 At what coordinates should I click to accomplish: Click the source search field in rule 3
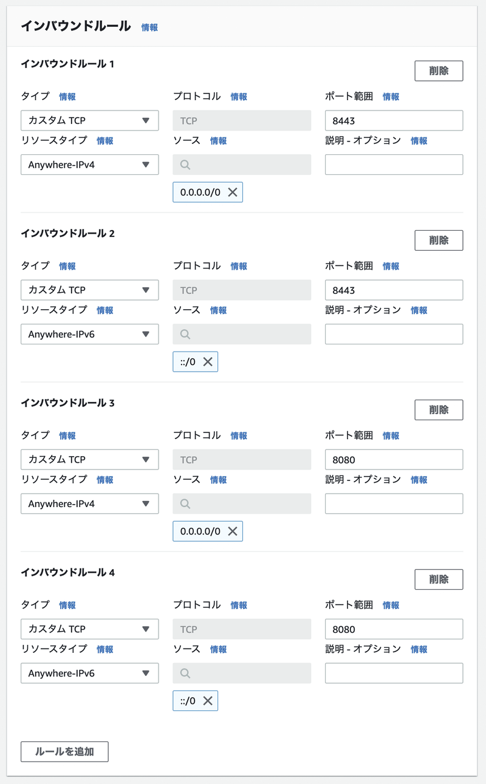[242, 503]
